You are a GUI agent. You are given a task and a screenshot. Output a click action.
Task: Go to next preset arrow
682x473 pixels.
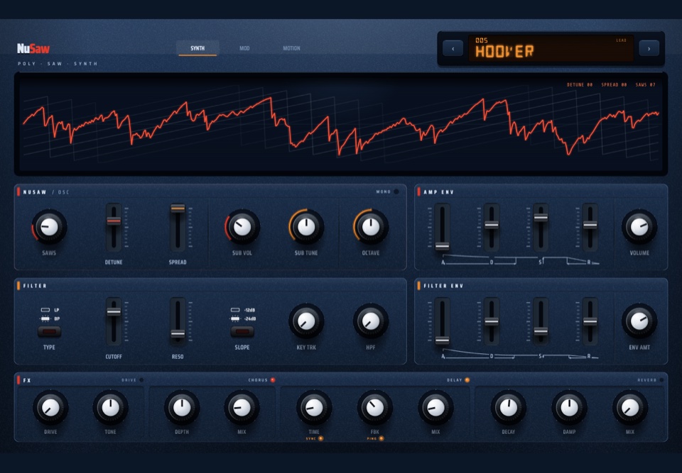[x=649, y=49]
